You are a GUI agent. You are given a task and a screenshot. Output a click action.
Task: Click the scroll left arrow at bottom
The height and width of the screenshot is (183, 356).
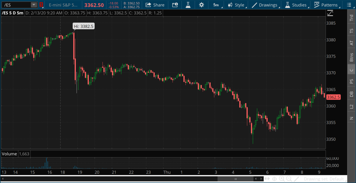tap(3, 179)
